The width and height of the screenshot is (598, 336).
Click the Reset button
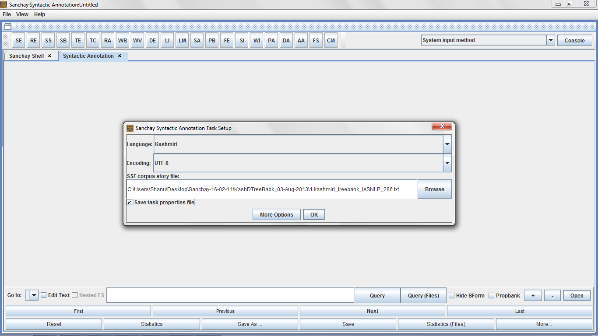[54, 324]
